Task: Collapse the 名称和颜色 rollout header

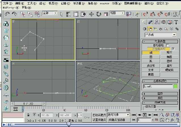Action: click(x=160, y=81)
